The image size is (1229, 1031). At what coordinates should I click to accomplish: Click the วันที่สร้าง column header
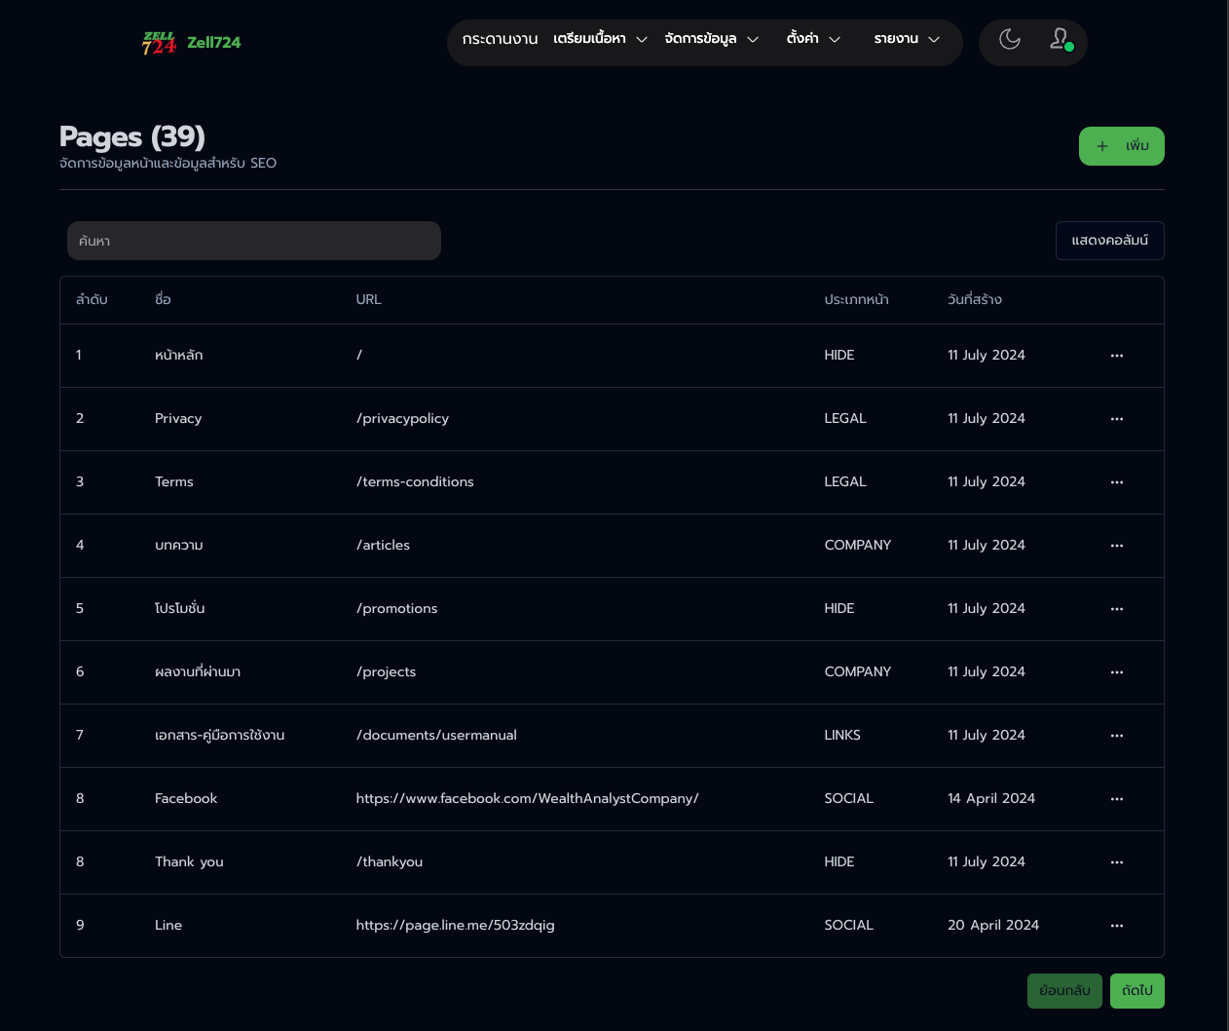974,300
